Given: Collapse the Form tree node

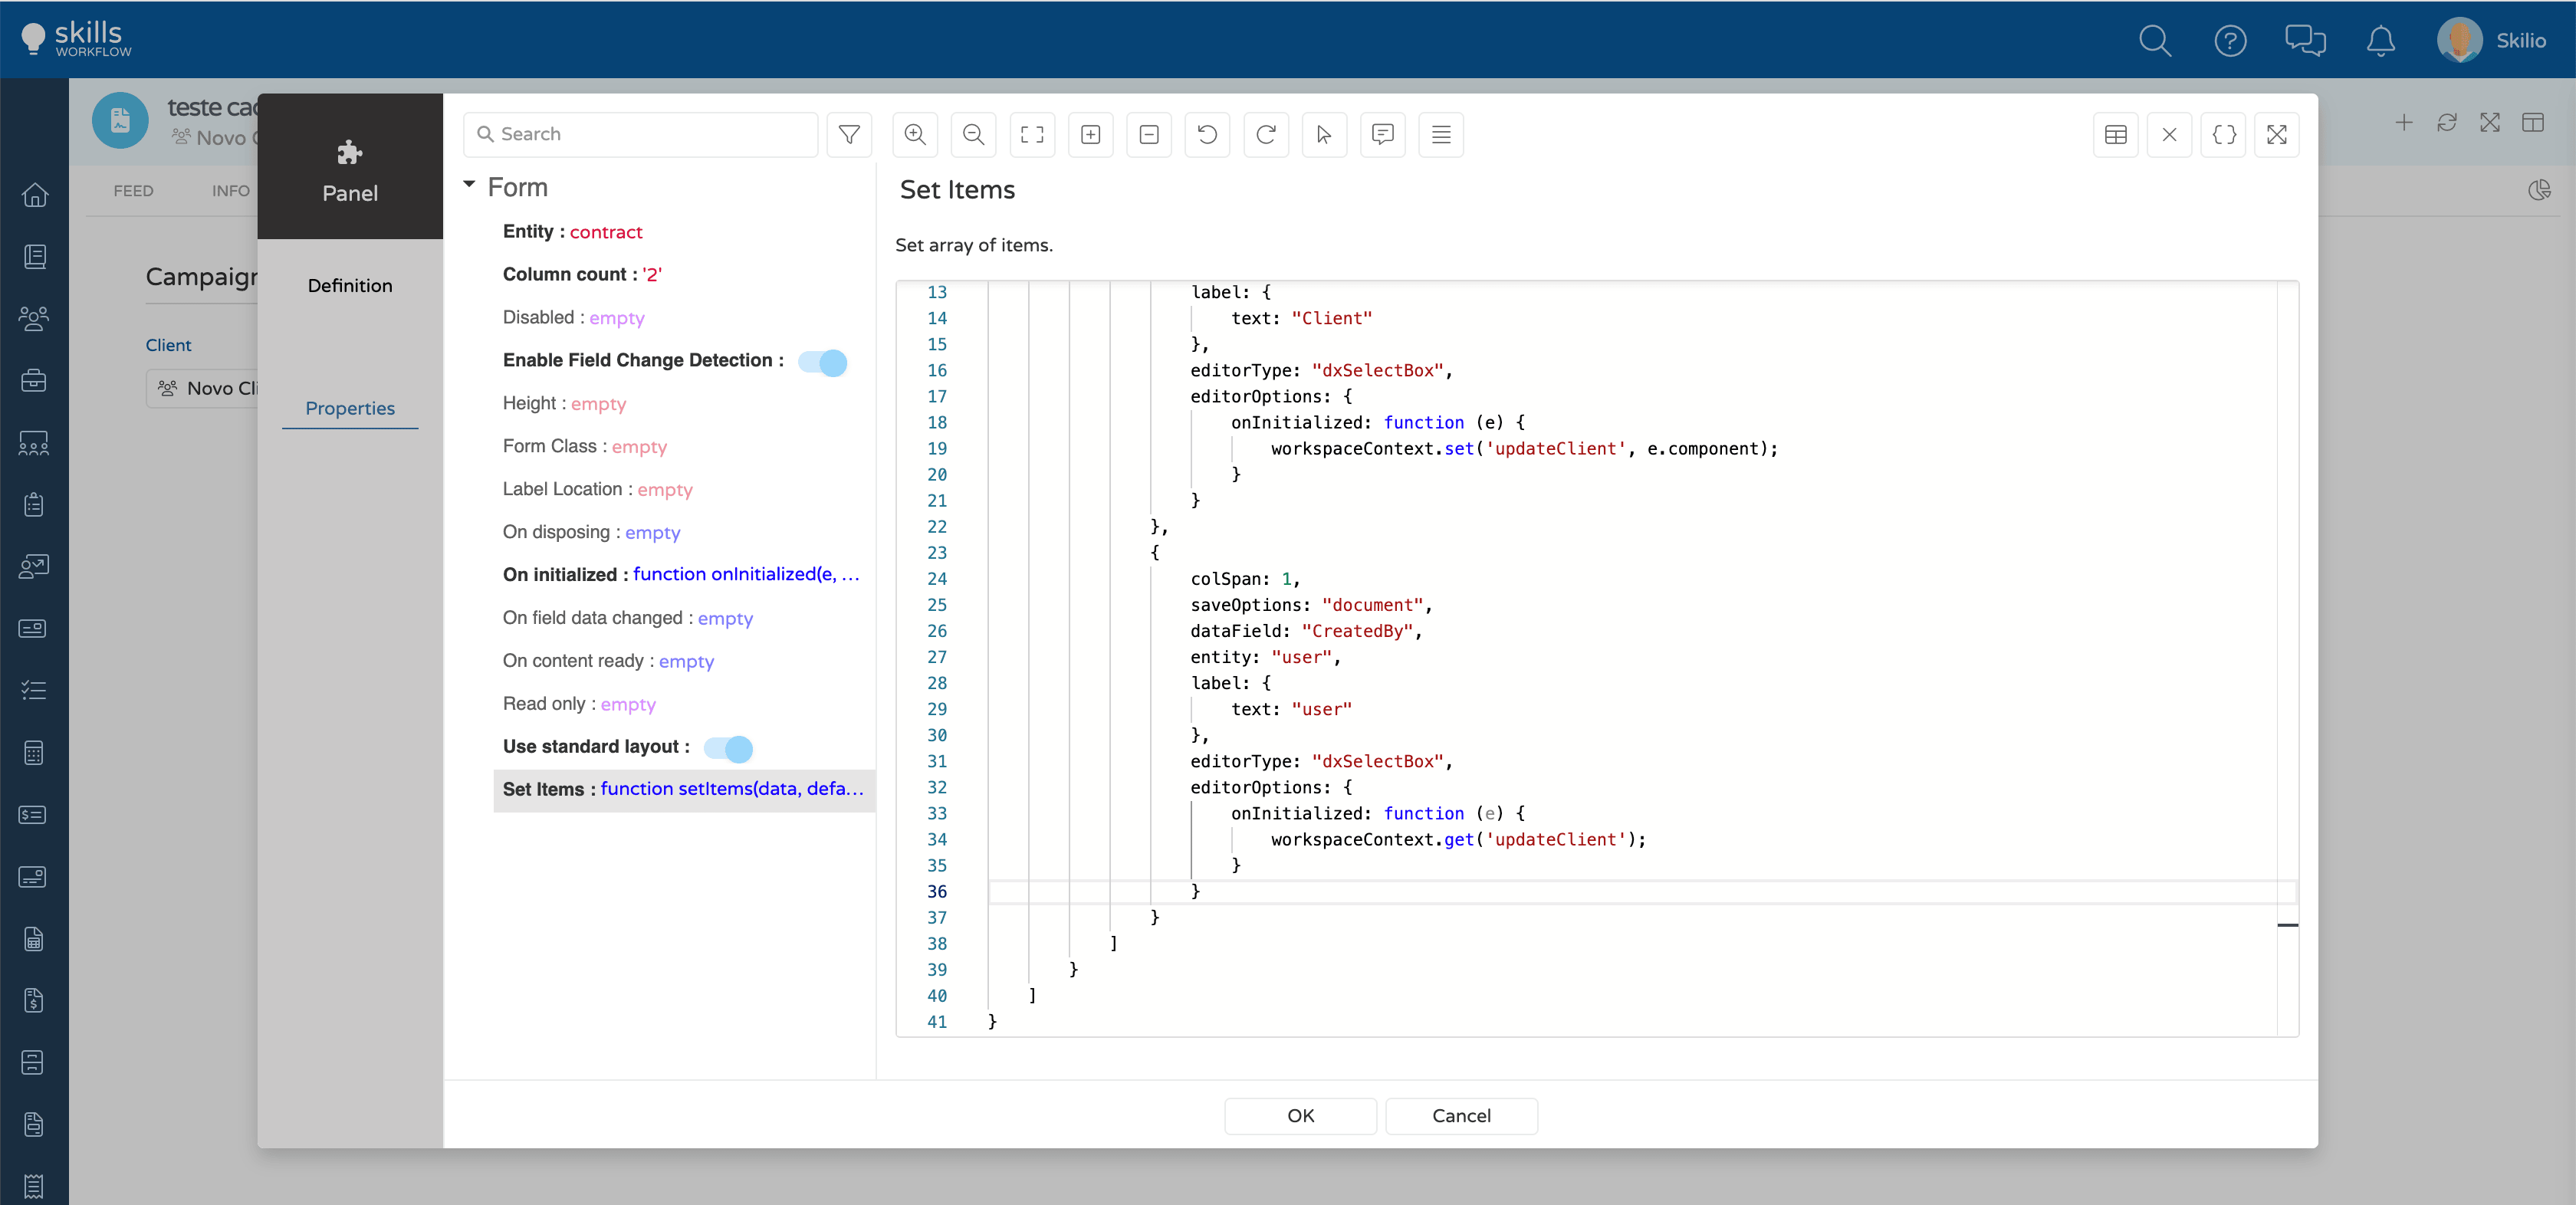Looking at the screenshot, I should [469, 185].
